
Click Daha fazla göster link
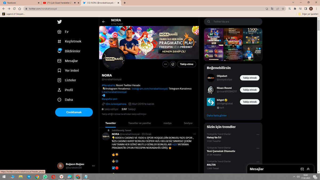pos(217,115)
